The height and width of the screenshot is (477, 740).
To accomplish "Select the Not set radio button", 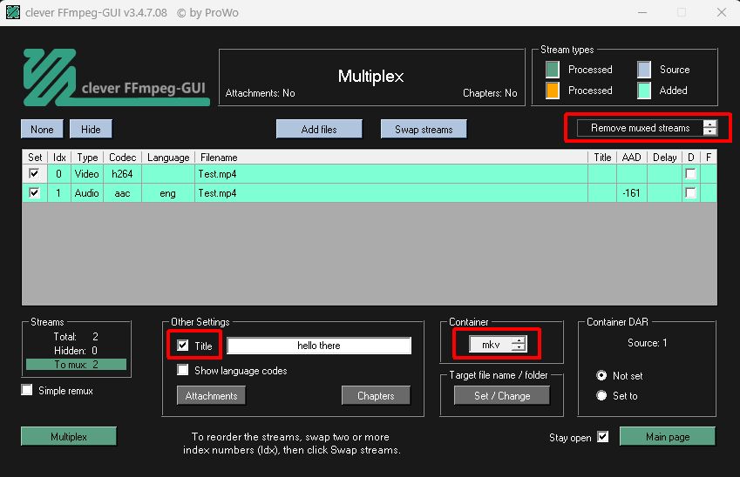I will tap(601, 376).
